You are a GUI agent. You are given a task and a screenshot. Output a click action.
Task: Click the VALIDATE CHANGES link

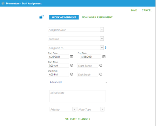78,119
